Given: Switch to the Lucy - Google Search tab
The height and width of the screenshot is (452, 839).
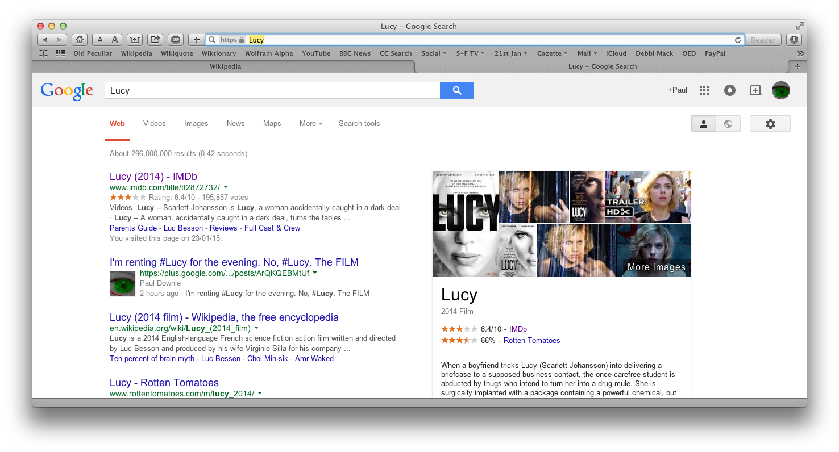Looking at the screenshot, I should tap(602, 66).
